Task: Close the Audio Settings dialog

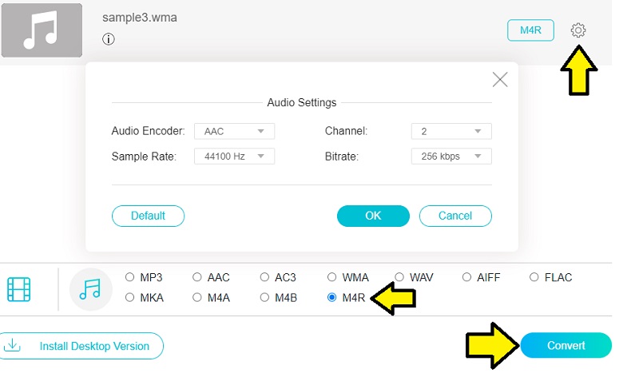Action: (x=500, y=79)
